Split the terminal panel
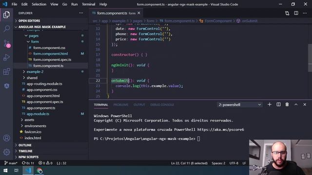Image resolution: width=312 pixels, height=175 pixels. point(278,105)
